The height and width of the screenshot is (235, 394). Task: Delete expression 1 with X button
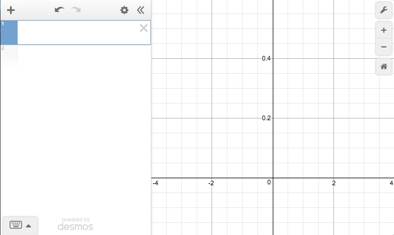tap(144, 28)
